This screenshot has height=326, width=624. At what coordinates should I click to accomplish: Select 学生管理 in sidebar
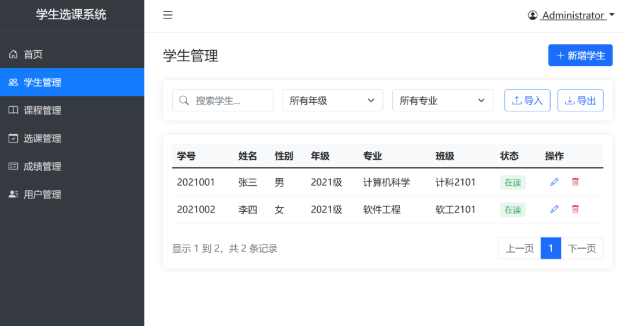(x=72, y=83)
